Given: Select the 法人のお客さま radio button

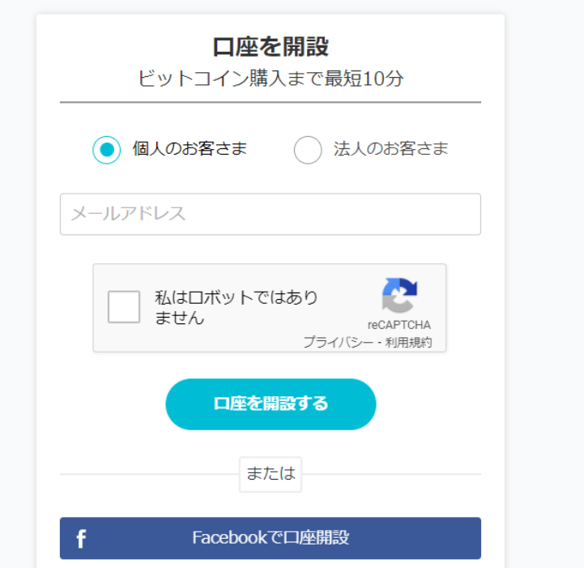Looking at the screenshot, I should pyautogui.click(x=308, y=150).
